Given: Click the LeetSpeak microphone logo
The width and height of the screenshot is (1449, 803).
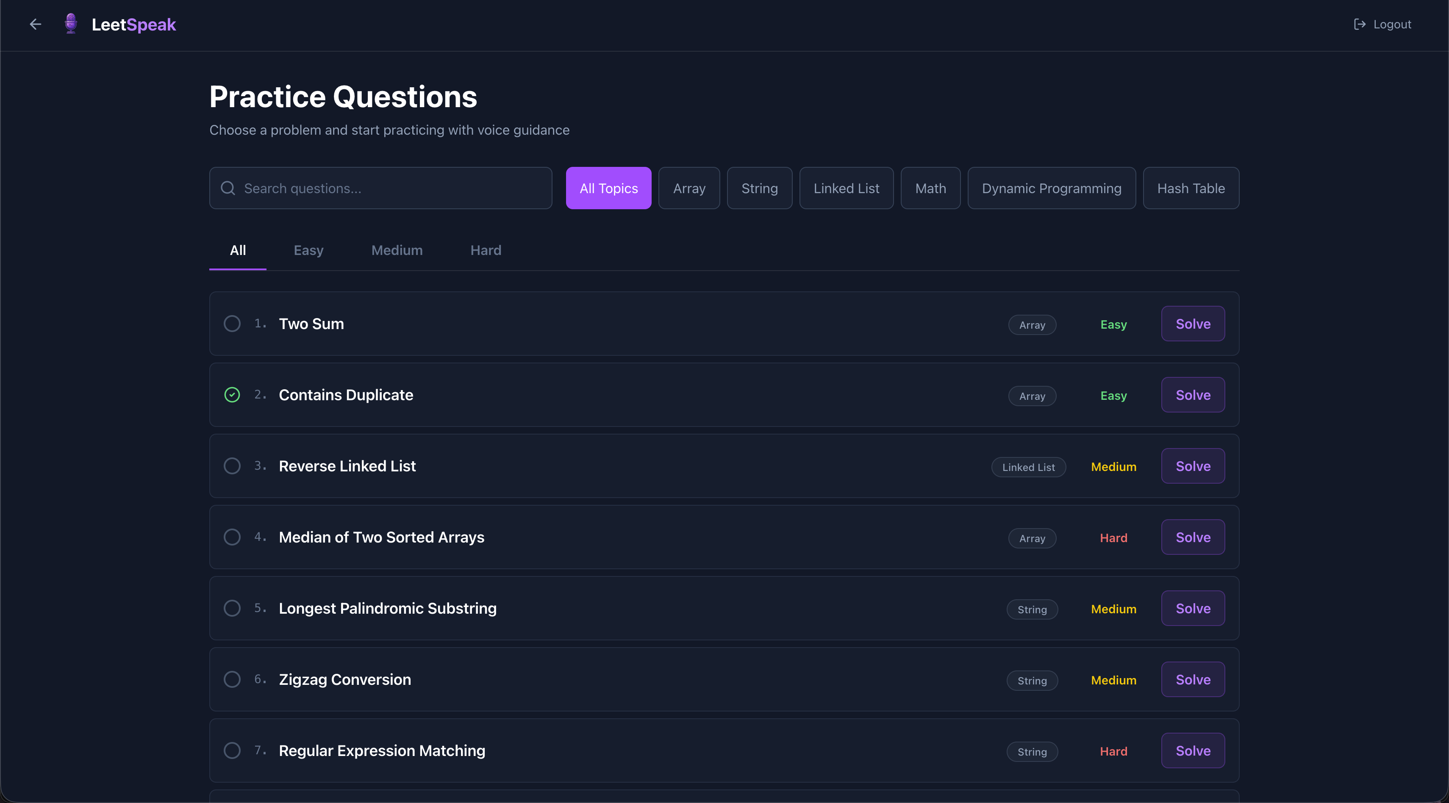Looking at the screenshot, I should [x=71, y=24].
